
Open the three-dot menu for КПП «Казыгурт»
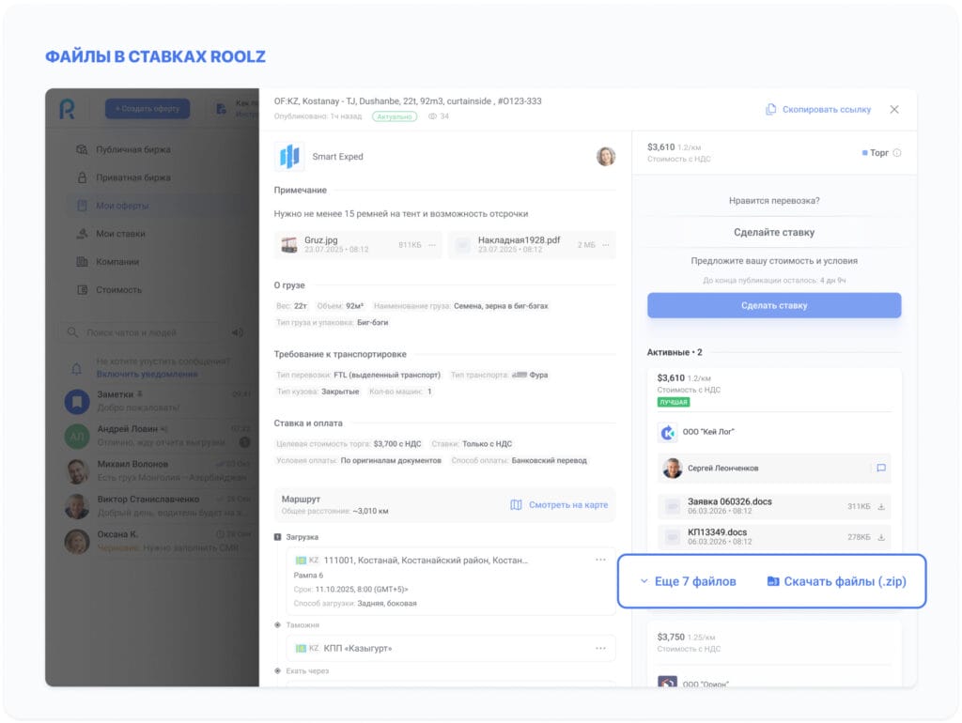[600, 648]
